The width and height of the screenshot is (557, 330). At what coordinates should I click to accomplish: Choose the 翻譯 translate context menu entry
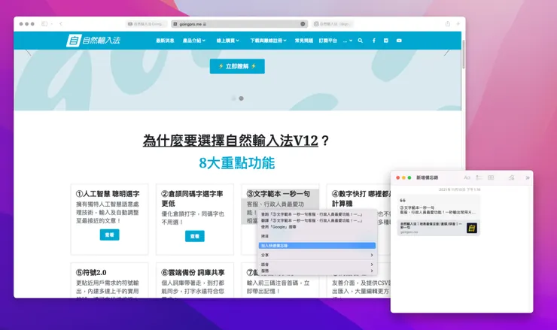pyautogui.click(x=317, y=220)
